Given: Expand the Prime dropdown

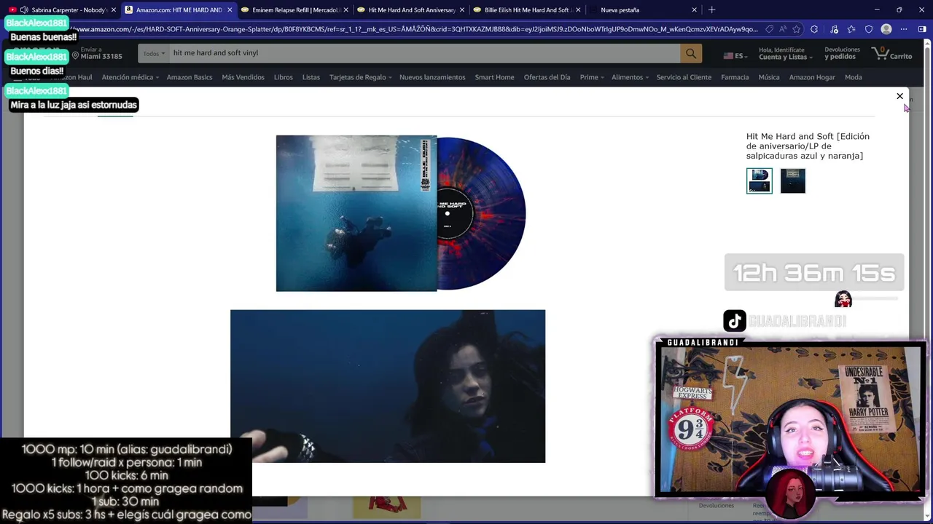Looking at the screenshot, I should click(x=592, y=77).
